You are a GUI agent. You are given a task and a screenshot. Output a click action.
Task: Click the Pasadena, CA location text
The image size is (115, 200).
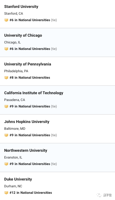pyautogui.click(x=15, y=100)
